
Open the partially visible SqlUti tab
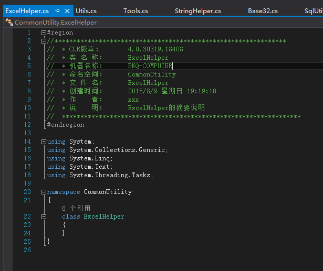[313, 10]
